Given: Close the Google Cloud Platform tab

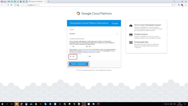Looking at the screenshot, I should click(x=46, y=1).
